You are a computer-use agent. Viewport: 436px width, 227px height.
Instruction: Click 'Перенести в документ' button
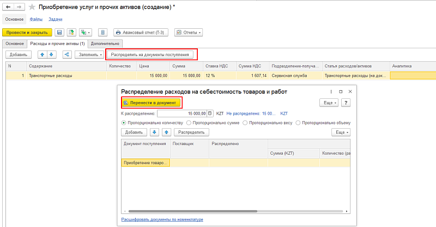coord(150,103)
